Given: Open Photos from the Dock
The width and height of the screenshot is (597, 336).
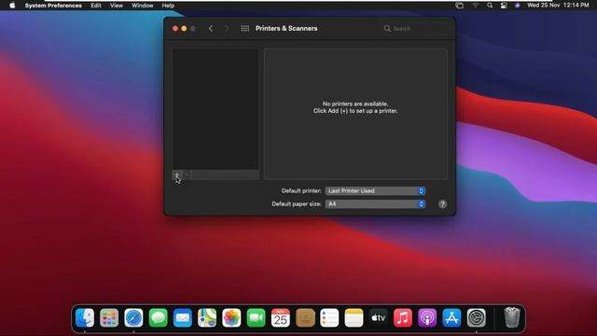Looking at the screenshot, I should click(231, 317).
